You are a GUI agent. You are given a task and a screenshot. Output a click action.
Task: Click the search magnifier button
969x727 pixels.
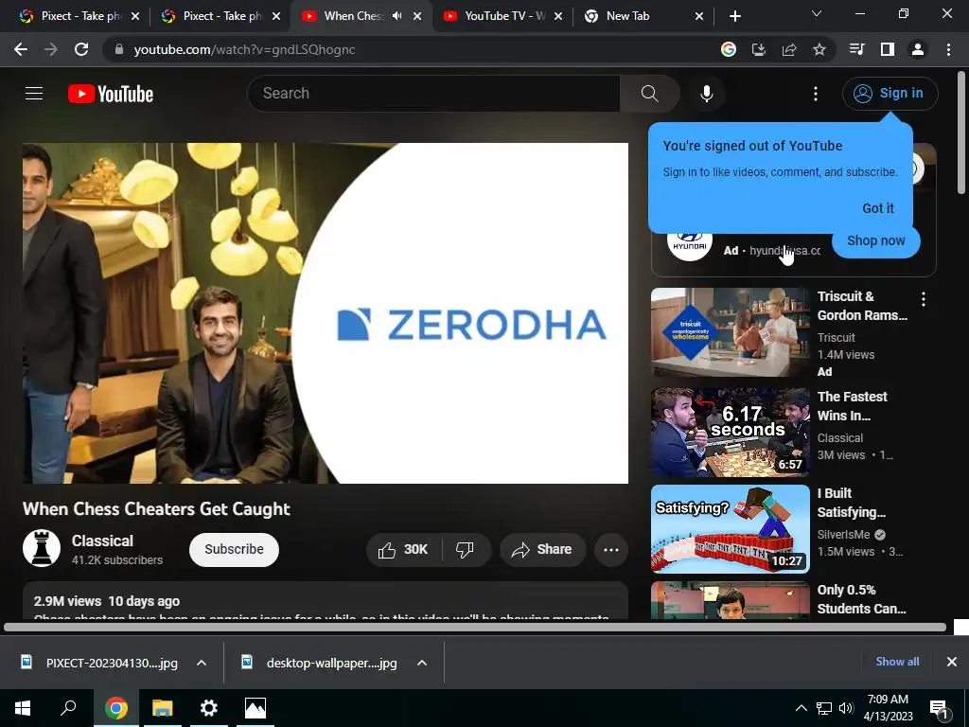(x=649, y=94)
